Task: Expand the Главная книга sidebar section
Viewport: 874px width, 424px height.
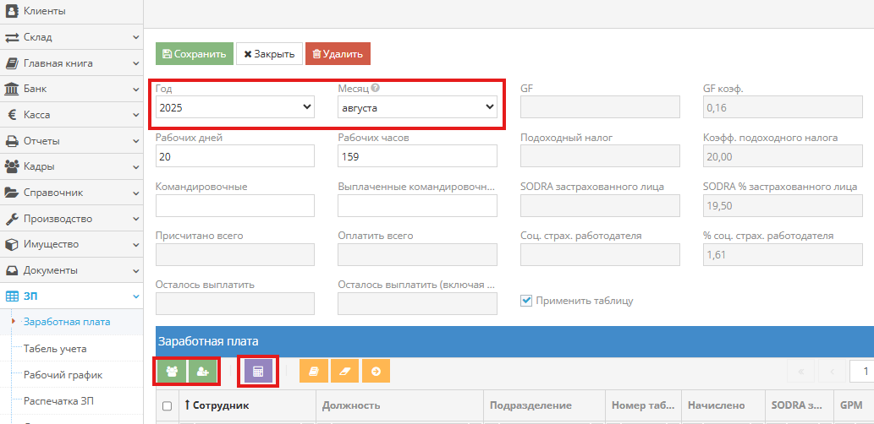Action: [71, 63]
